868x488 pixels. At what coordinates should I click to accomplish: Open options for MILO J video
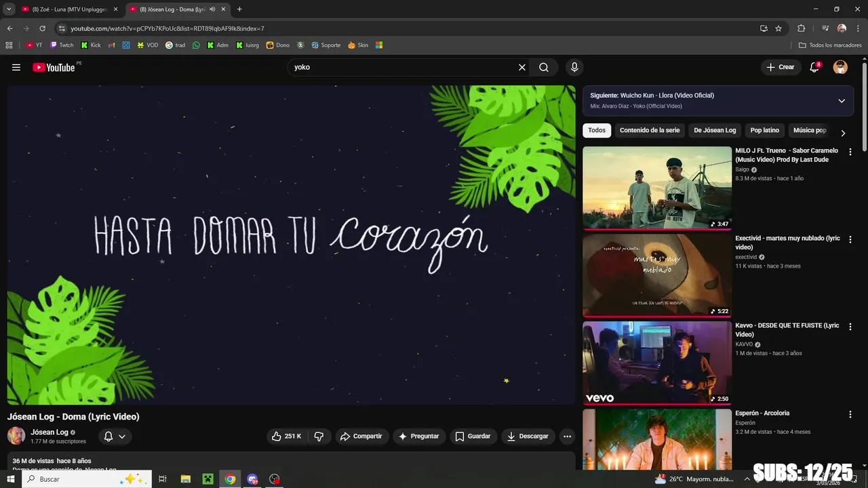coord(850,152)
